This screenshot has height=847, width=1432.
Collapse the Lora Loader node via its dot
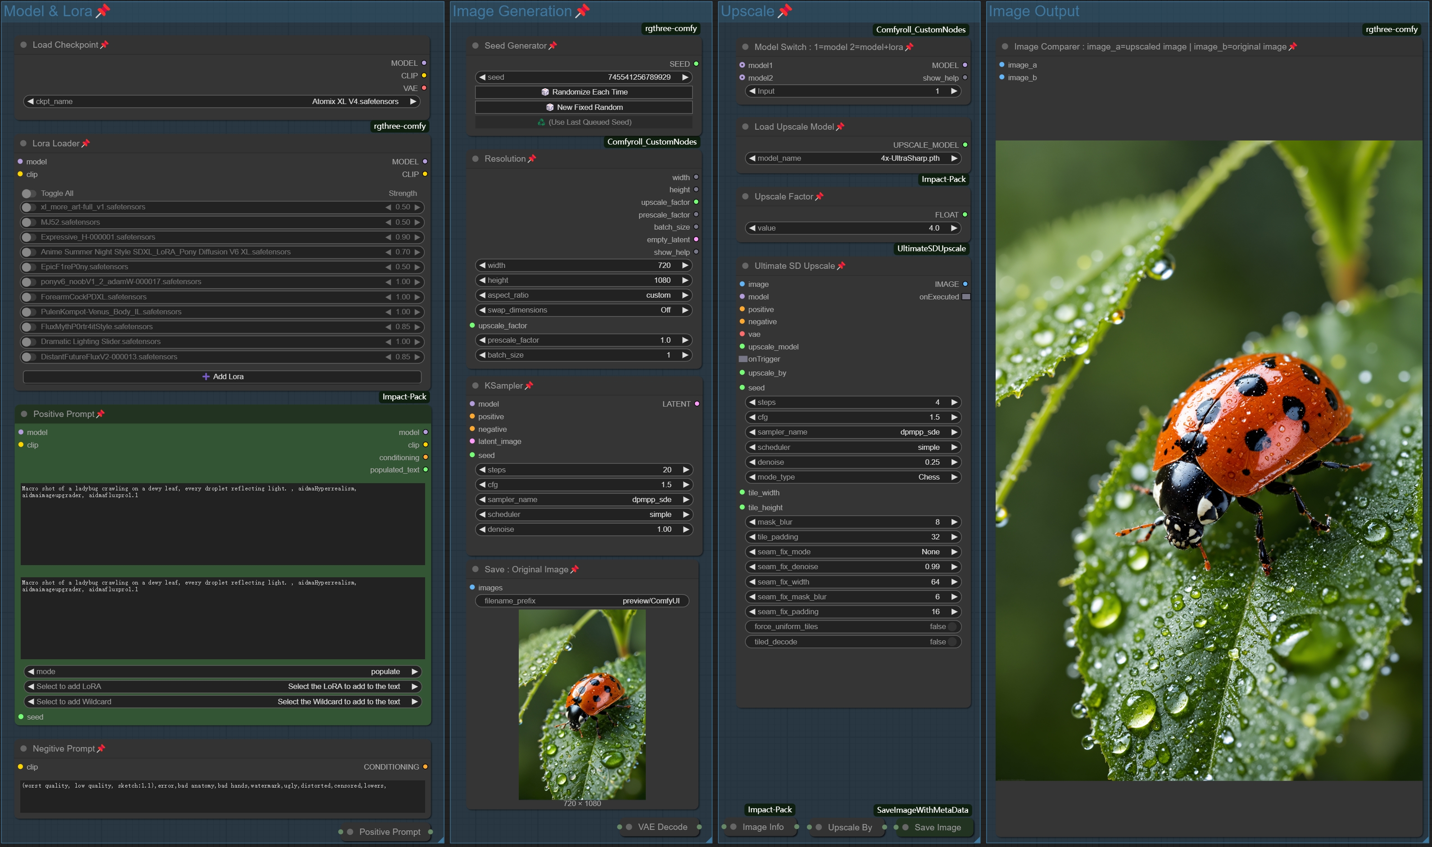tap(23, 143)
